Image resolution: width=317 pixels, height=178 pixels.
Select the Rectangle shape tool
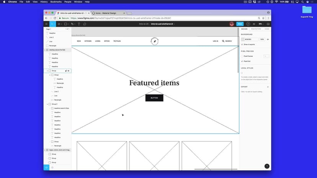click(x=65, y=24)
